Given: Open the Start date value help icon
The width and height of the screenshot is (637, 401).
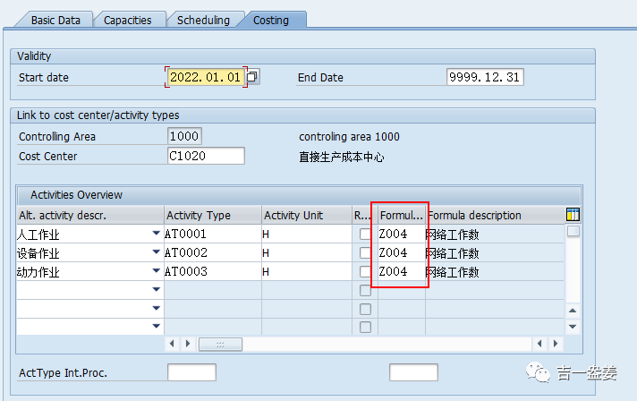Looking at the screenshot, I should [252, 77].
